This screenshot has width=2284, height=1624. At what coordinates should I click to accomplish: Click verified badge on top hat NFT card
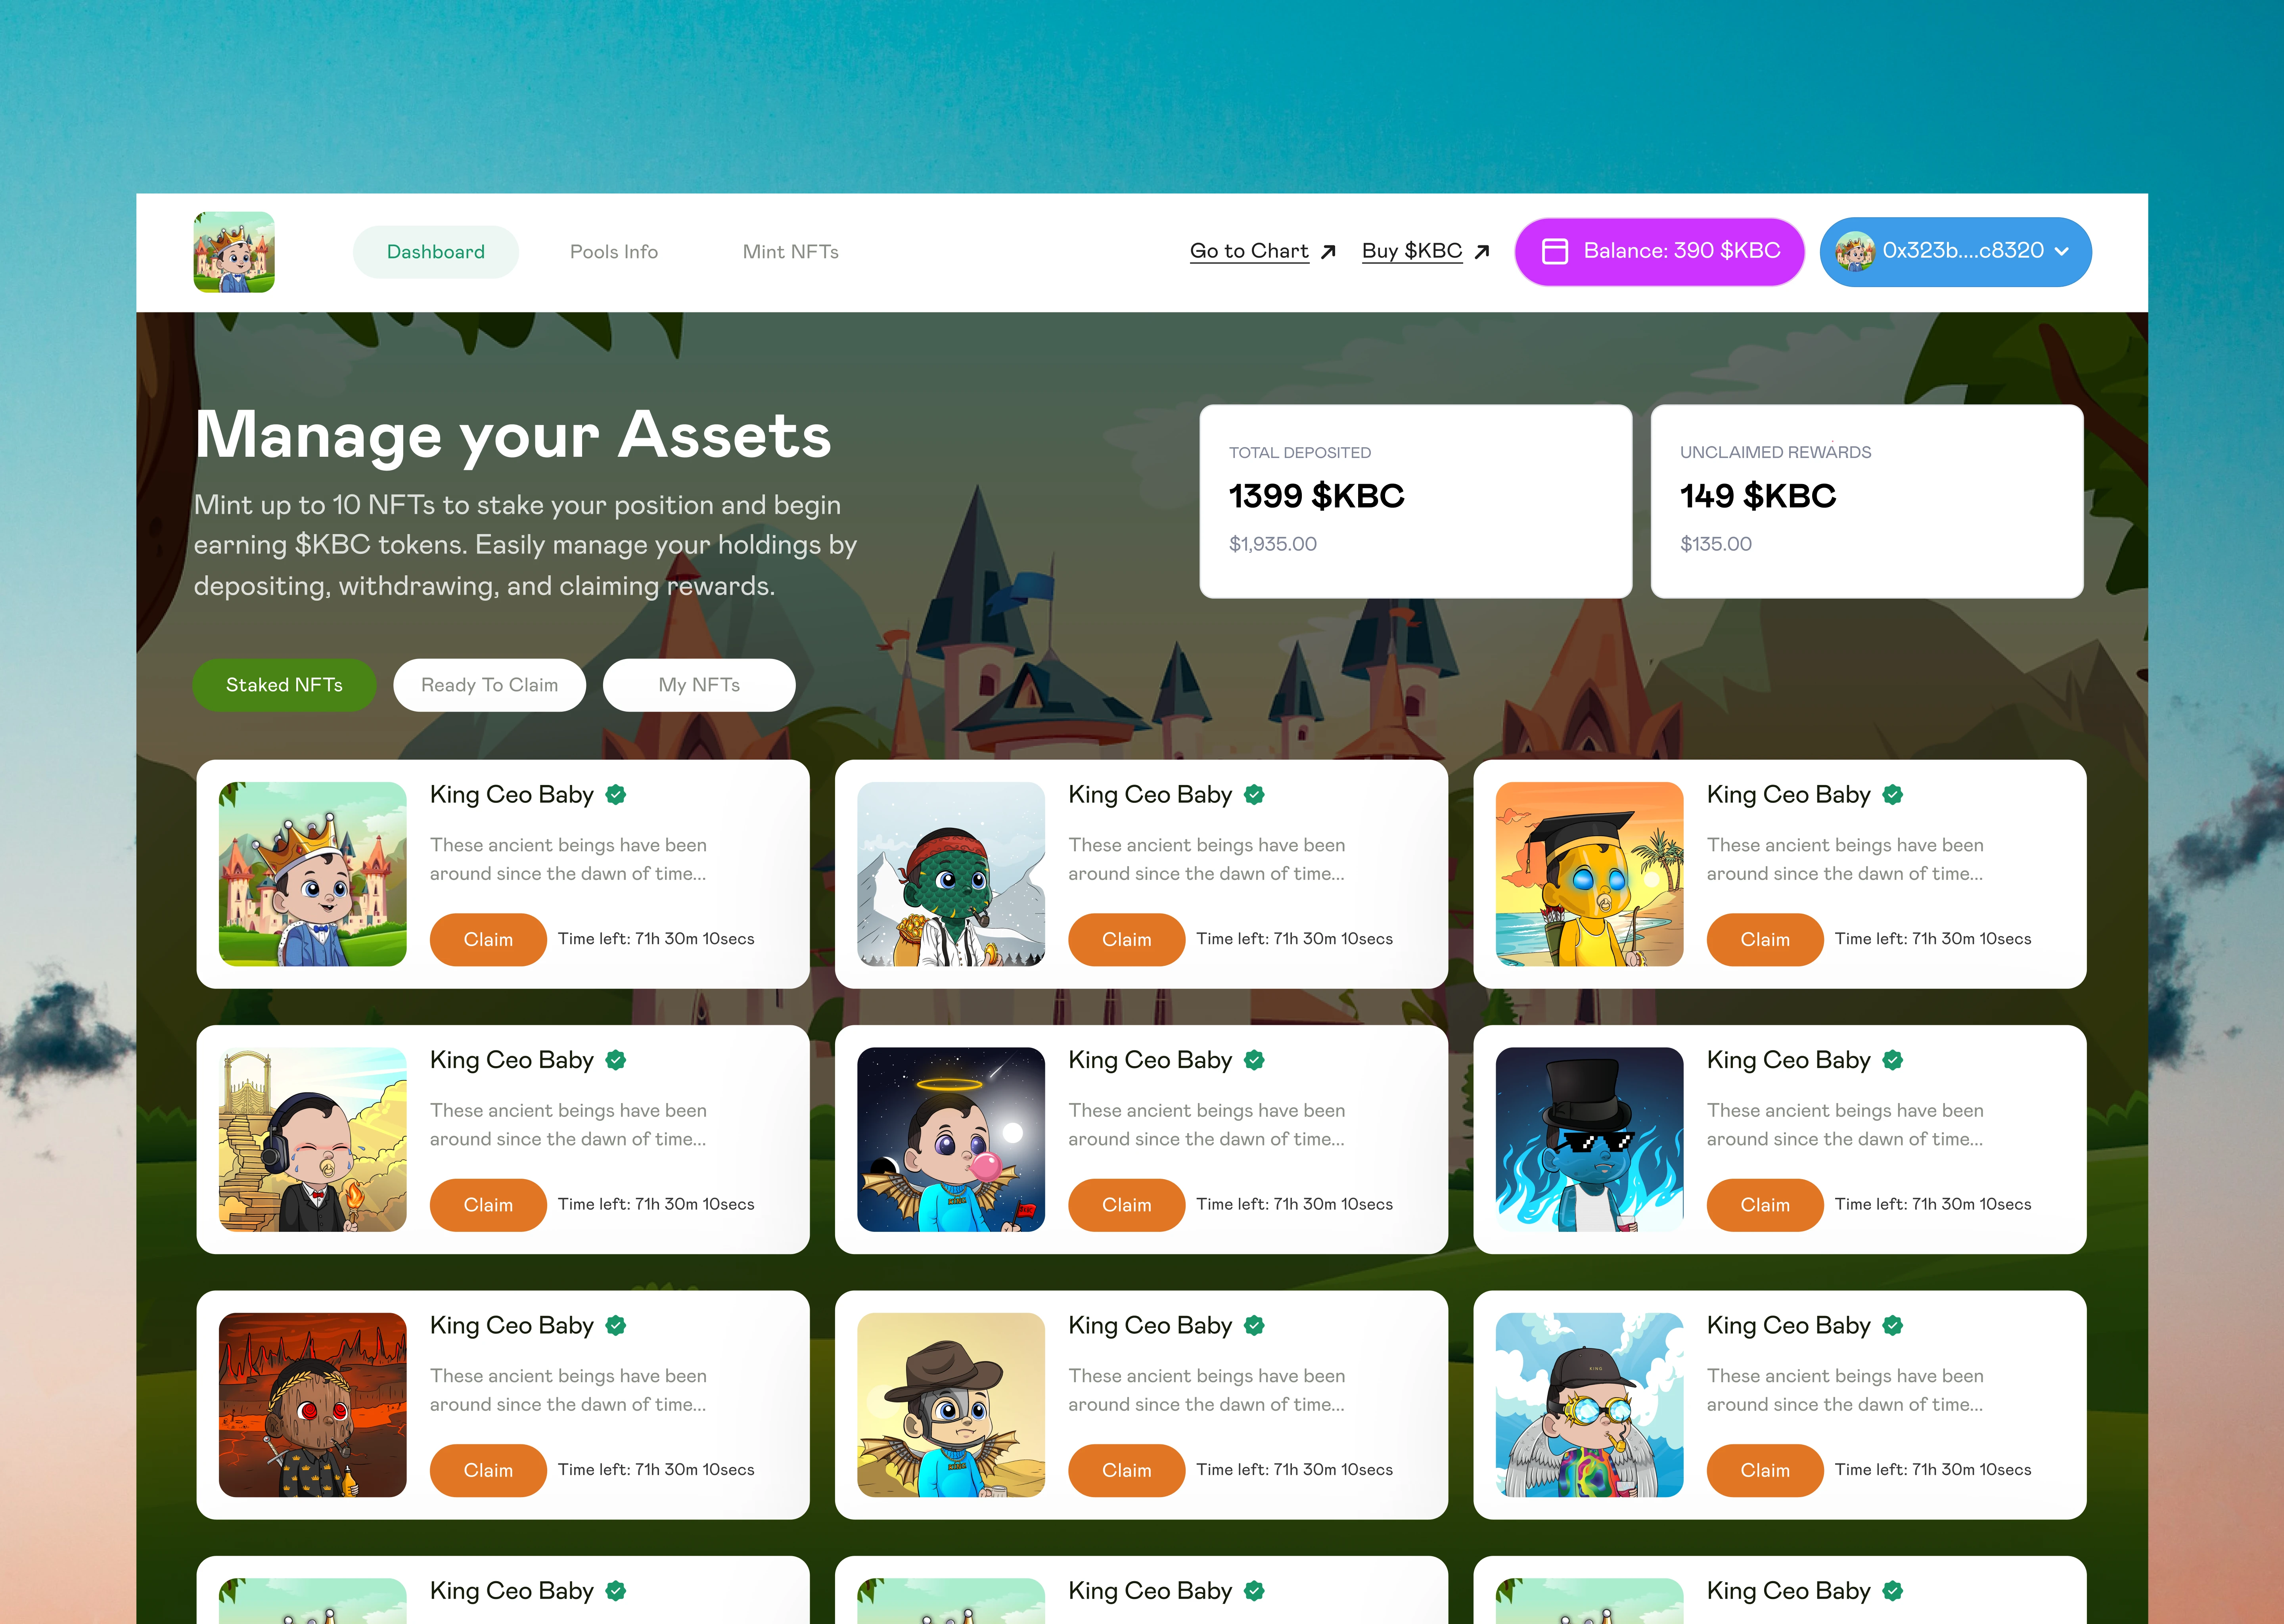pos(1892,1060)
